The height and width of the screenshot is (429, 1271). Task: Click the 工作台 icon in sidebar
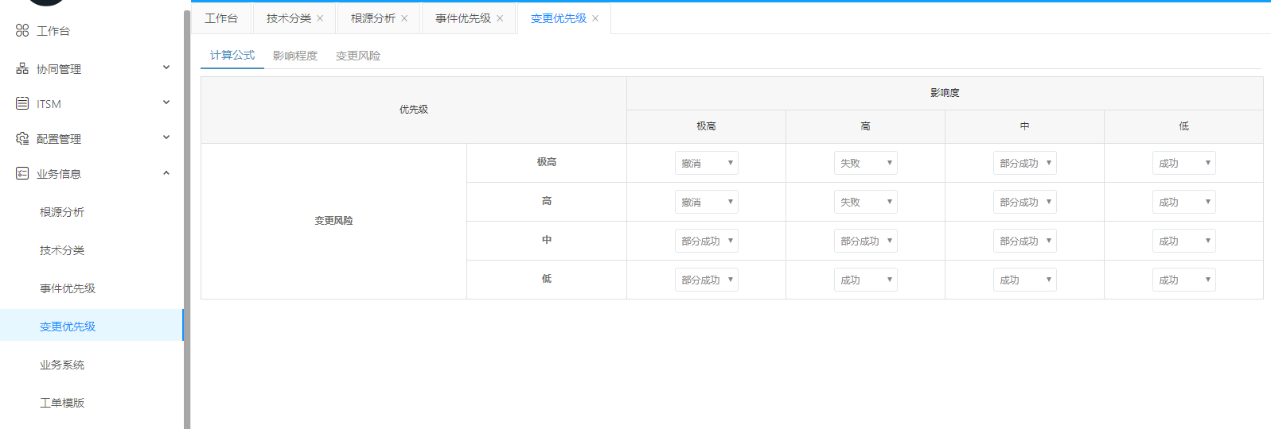[x=22, y=30]
